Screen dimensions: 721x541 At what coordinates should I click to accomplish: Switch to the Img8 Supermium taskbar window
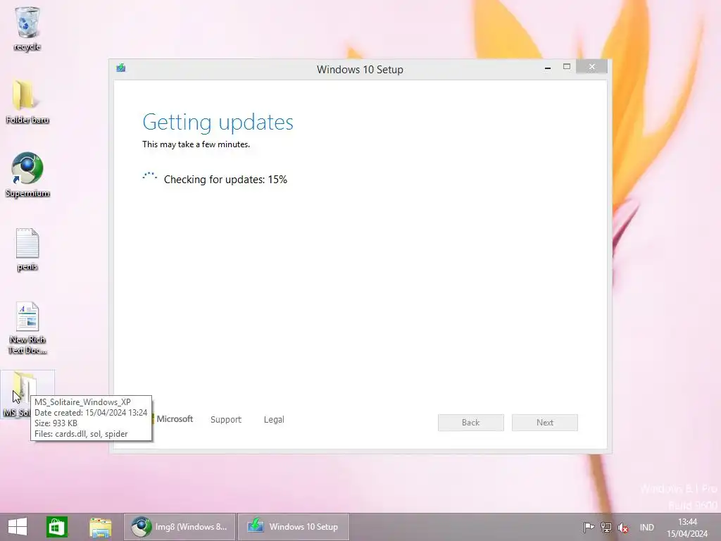180,527
